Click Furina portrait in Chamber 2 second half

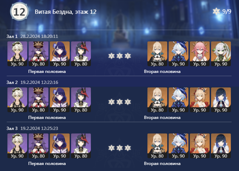point(179,100)
